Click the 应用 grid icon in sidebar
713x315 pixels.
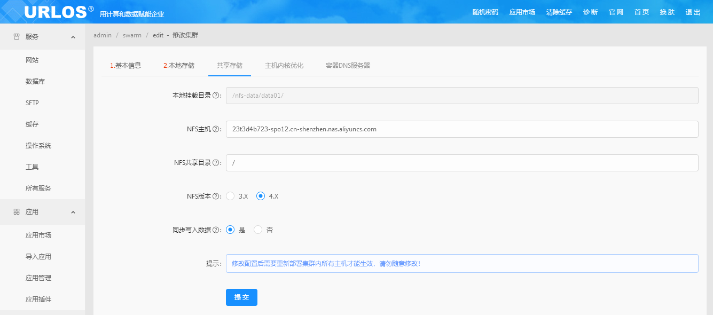click(x=16, y=212)
